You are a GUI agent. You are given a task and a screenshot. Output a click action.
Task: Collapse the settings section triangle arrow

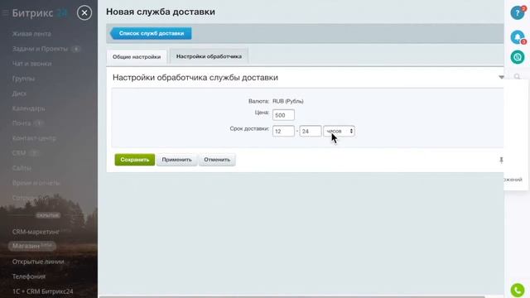tap(501, 77)
